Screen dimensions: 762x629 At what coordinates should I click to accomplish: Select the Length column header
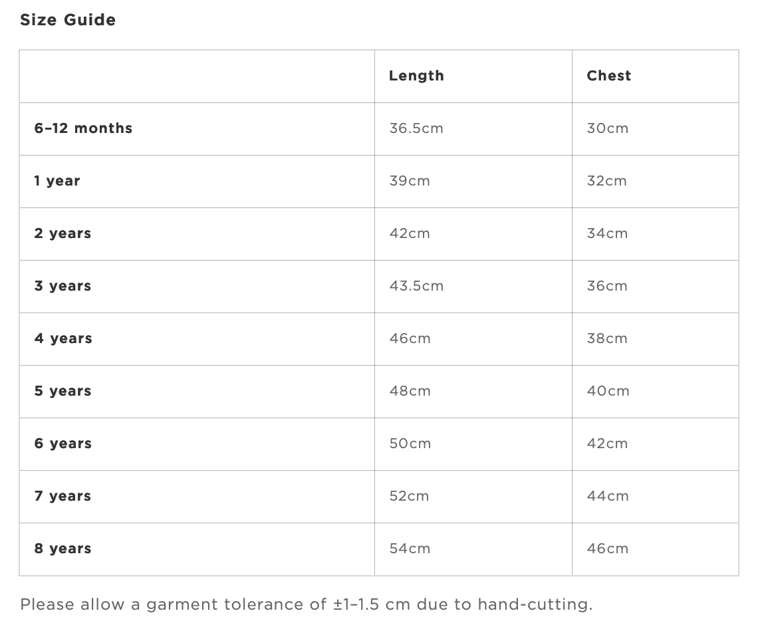[x=416, y=76]
